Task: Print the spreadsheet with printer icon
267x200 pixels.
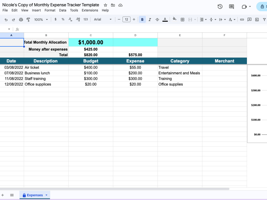Action: [x=21, y=19]
